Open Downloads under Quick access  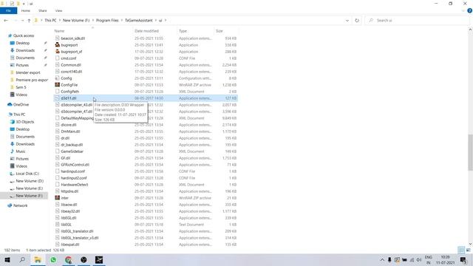tap(25, 50)
